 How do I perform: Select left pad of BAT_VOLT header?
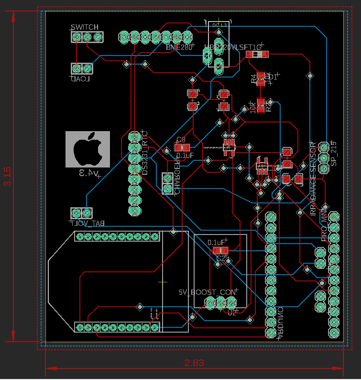[x=76, y=213]
